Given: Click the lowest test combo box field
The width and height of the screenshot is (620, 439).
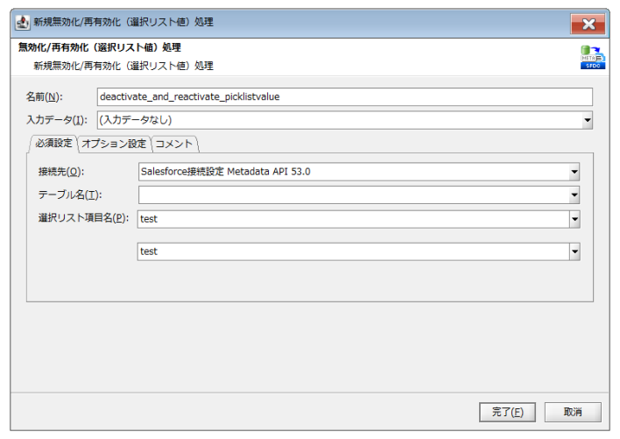Looking at the screenshot, I should click(x=352, y=251).
